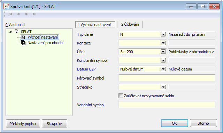Viewport: 223px width, 133px height.
Task: Click the K2 application icon in title bar
Action: (x=6, y=7)
